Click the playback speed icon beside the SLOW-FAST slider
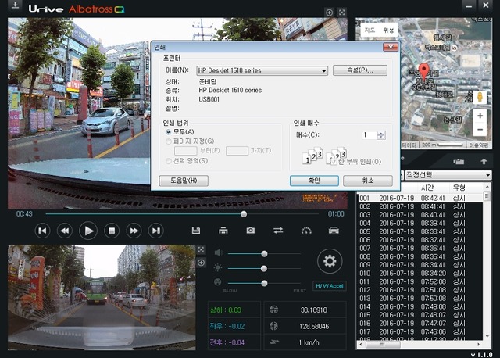The width and height of the screenshot is (500, 358). pos(218,282)
